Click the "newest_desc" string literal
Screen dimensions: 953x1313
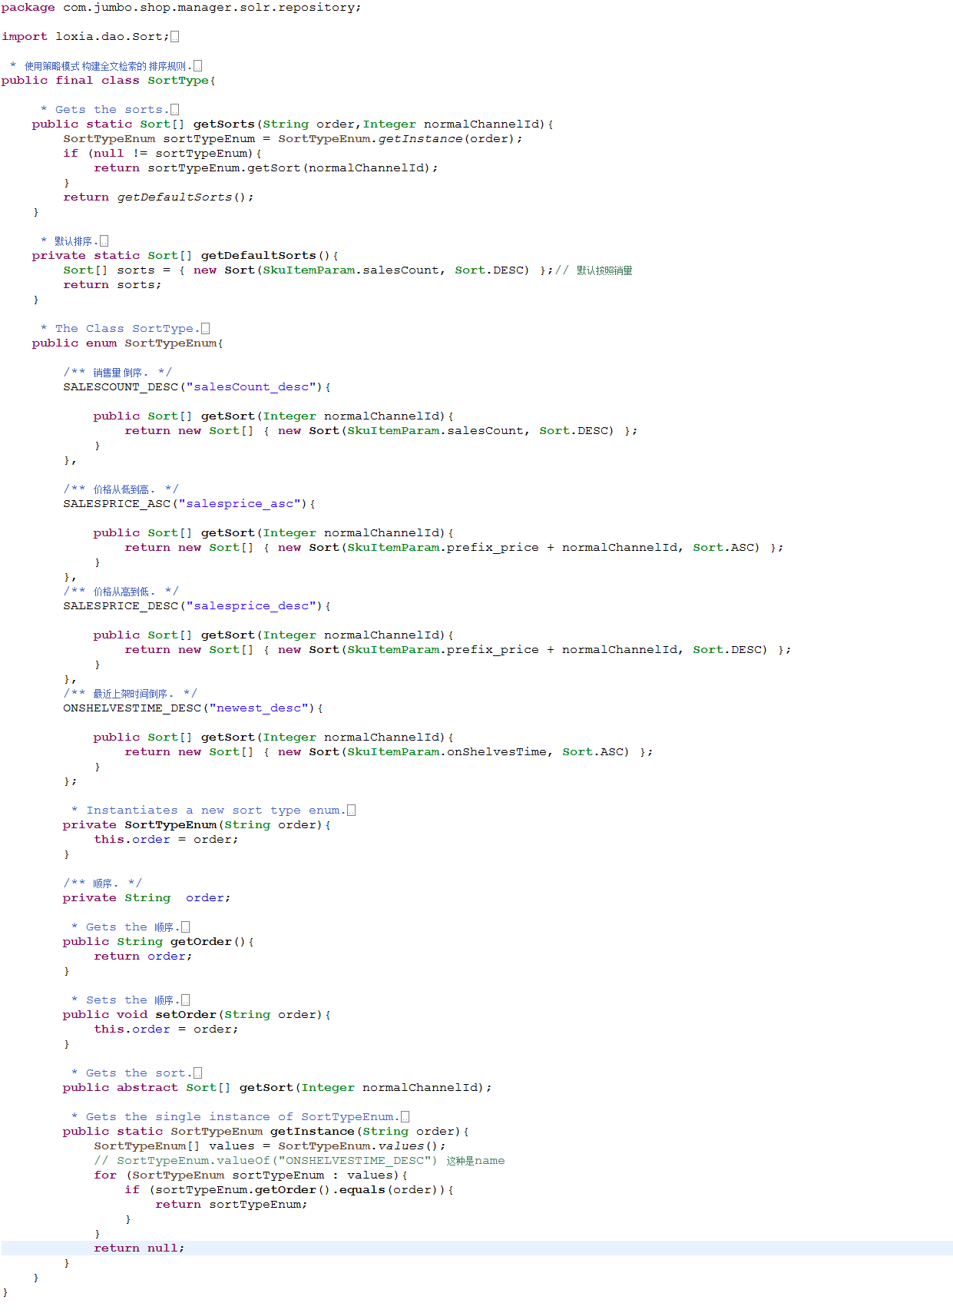click(x=259, y=708)
